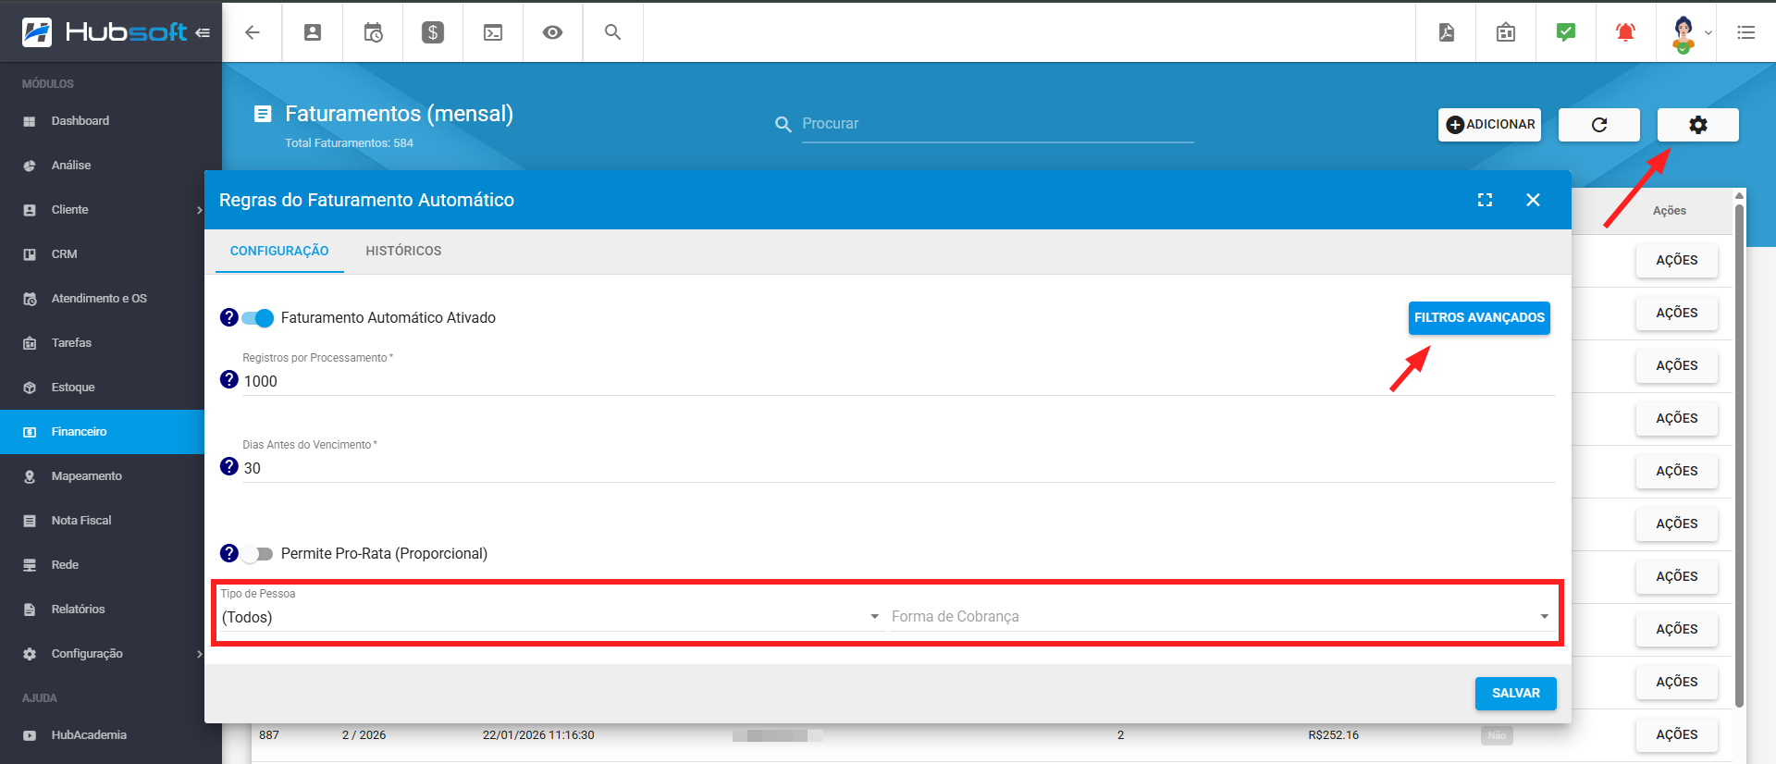Open the PDF document icon in top bar

1447,32
